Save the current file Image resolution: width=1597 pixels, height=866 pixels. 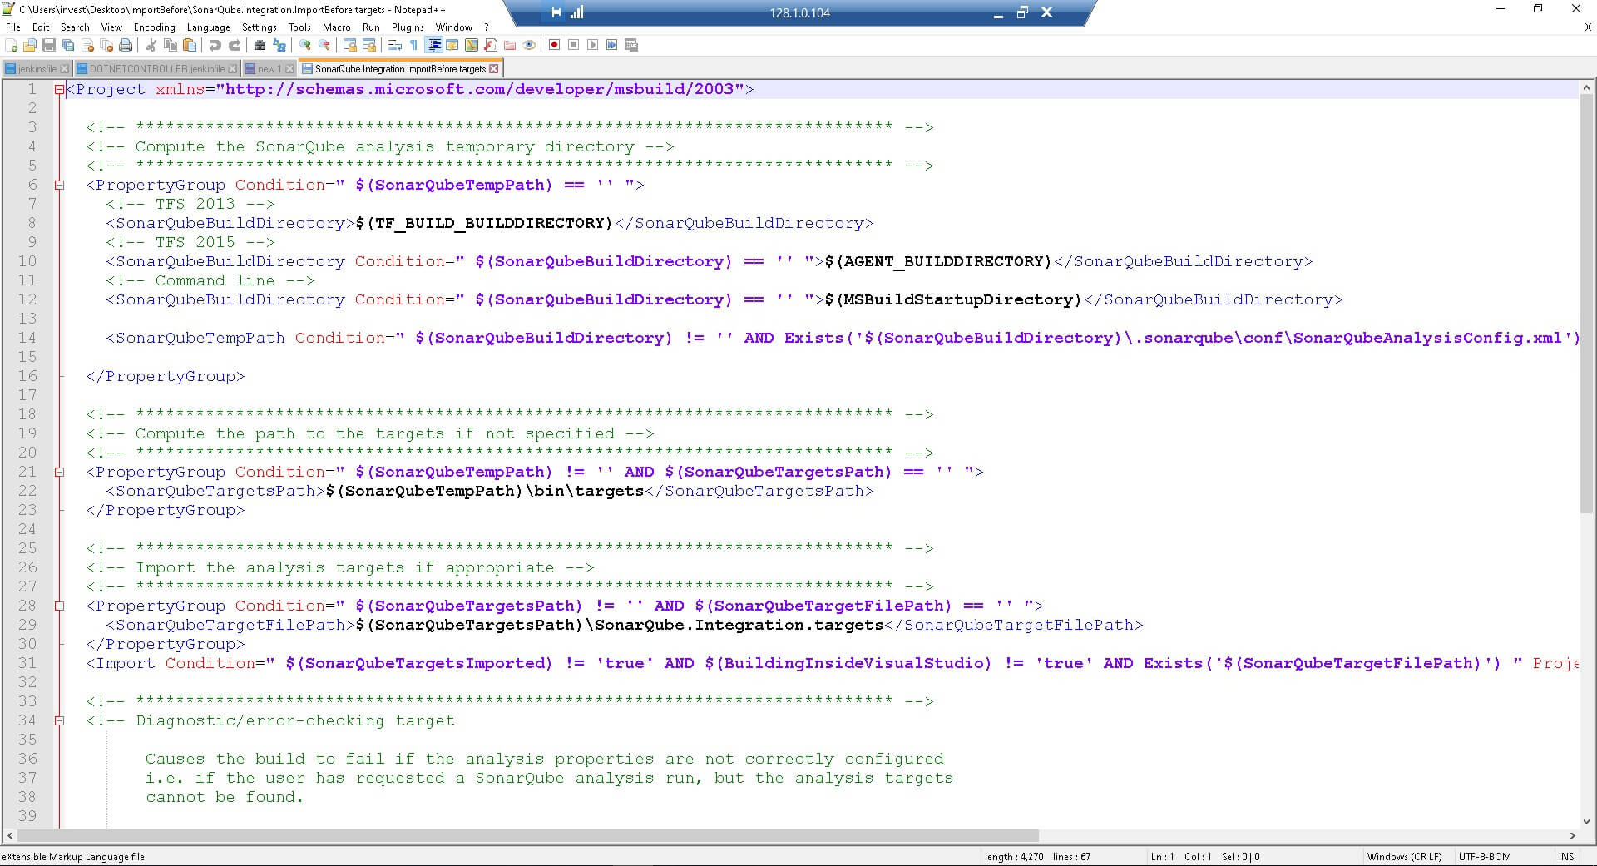point(49,45)
